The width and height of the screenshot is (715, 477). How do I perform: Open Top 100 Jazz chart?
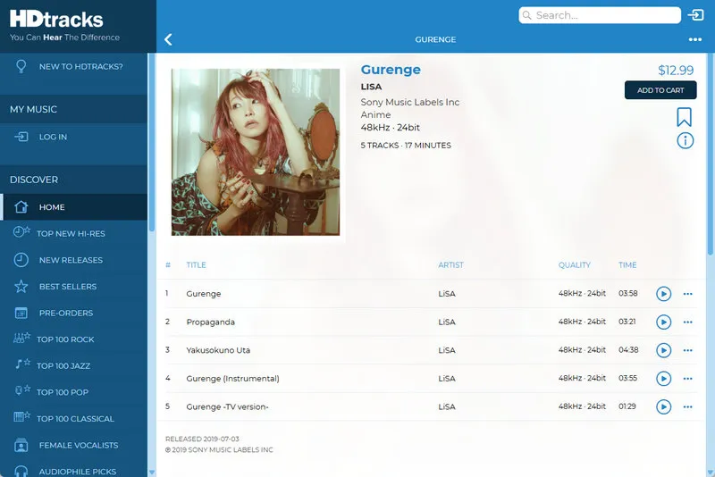pyautogui.click(x=74, y=365)
